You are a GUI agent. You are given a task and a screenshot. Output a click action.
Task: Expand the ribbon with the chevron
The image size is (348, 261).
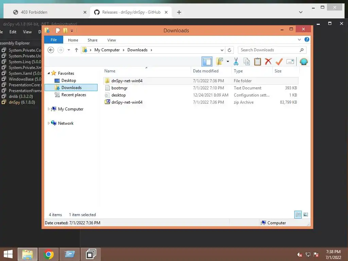299,39
